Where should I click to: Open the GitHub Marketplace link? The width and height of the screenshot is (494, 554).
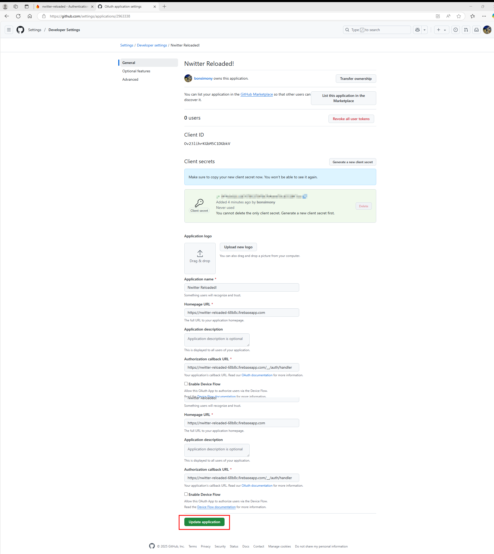click(256, 95)
